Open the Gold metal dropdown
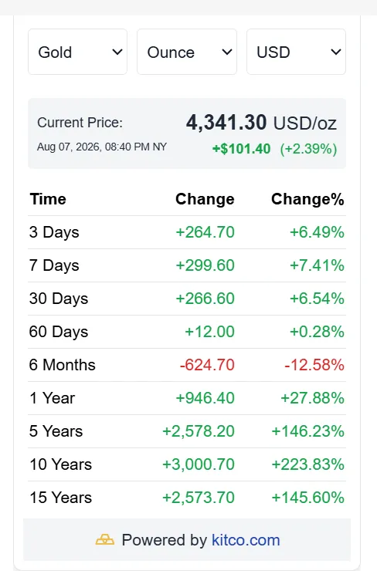This screenshot has width=377, height=574. click(x=77, y=52)
